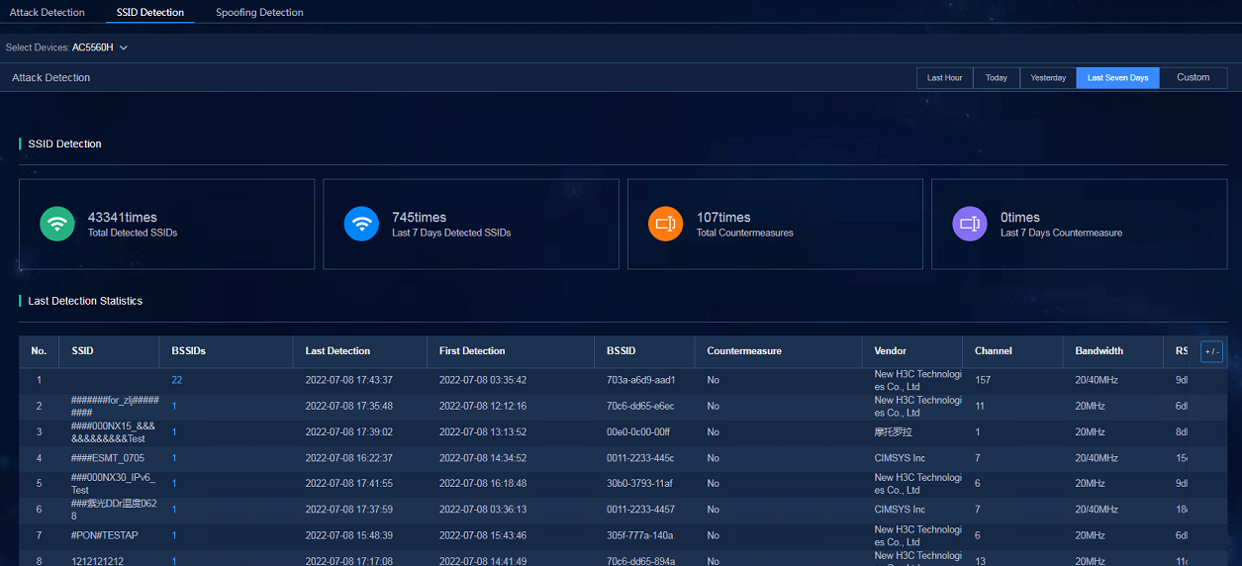Click the No. column header

tap(39, 351)
